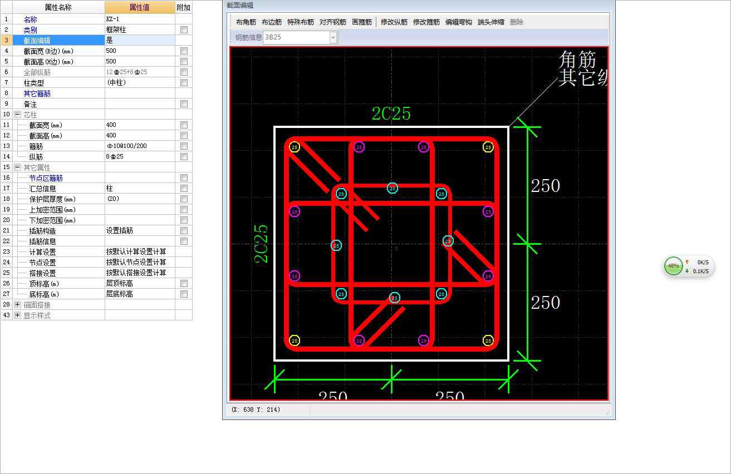Click the 柱类型 value (中柱)

(x=140, y=82)
